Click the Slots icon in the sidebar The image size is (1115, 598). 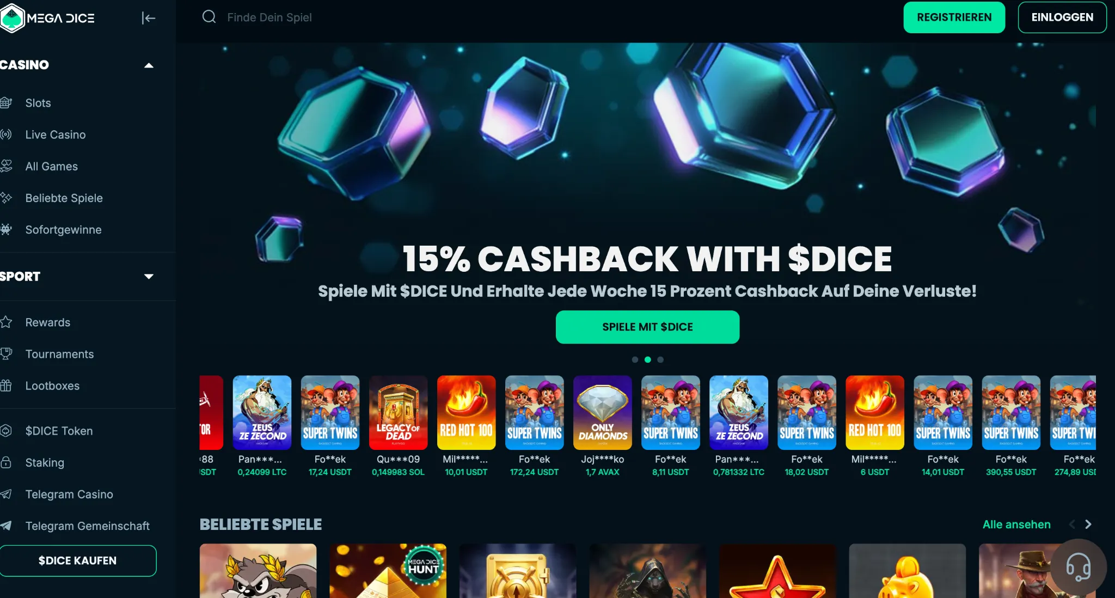point(6,102)
